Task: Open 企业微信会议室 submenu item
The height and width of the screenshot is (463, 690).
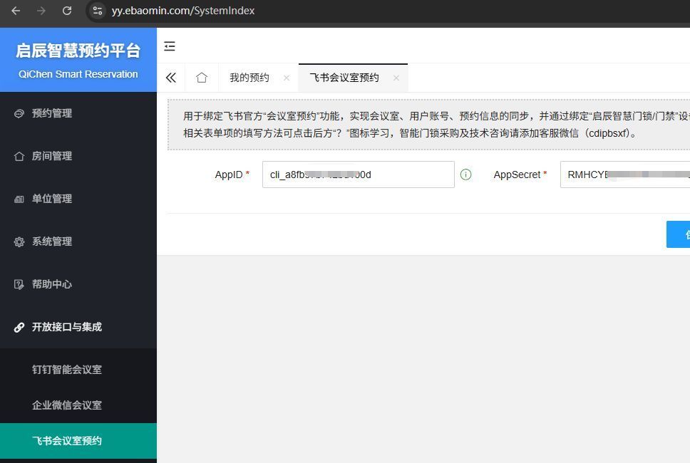Action: [x=78, y=405]
